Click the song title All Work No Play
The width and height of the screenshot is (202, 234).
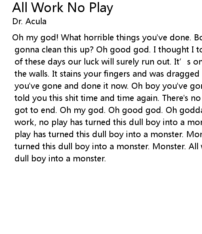tap(63, 8)
